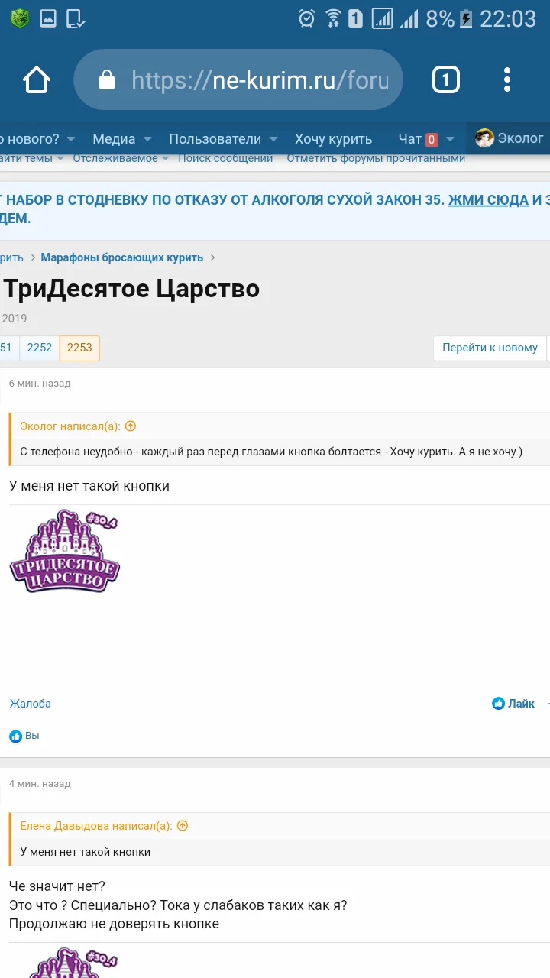Screen dimensions: 550x978
Task: Expand dropdown arrow next to Медиа
Action: (x=148, y=139)
